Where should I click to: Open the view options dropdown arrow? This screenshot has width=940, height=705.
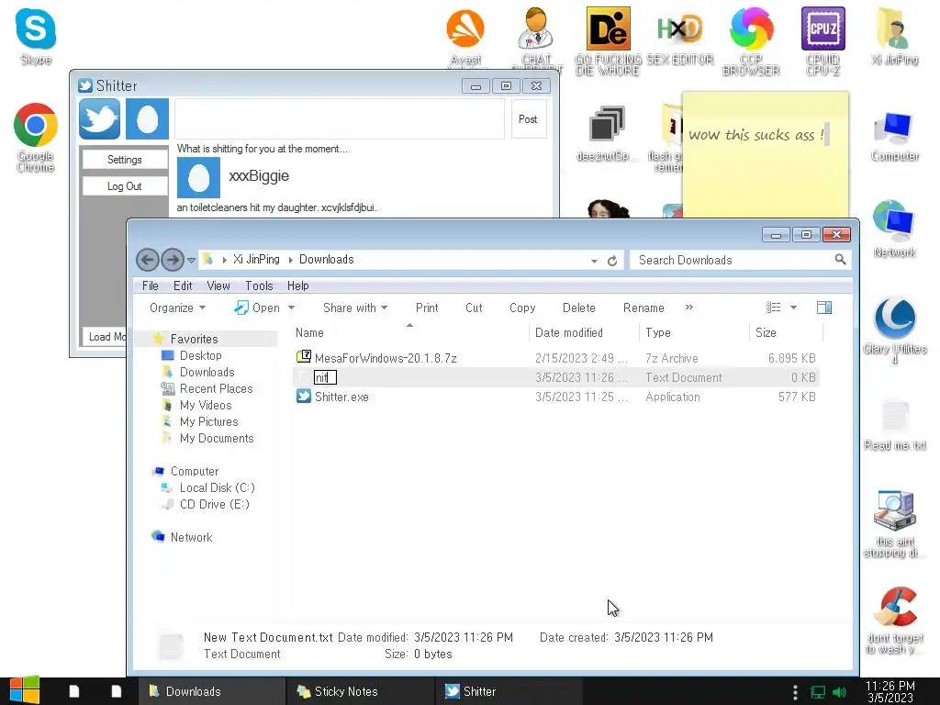tap(793, 308)
